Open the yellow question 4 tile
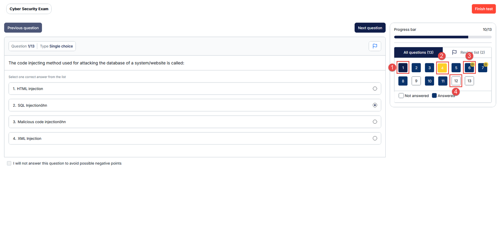Viewport: 500px width, 229px height. [442, 68]
